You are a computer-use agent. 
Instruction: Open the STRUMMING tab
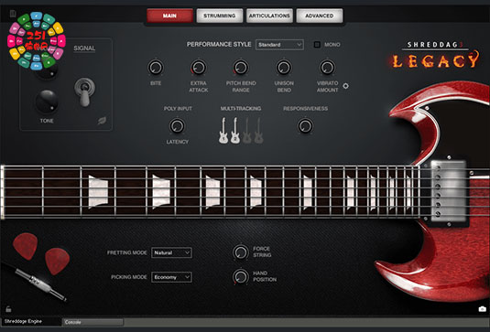click(220, 16)
